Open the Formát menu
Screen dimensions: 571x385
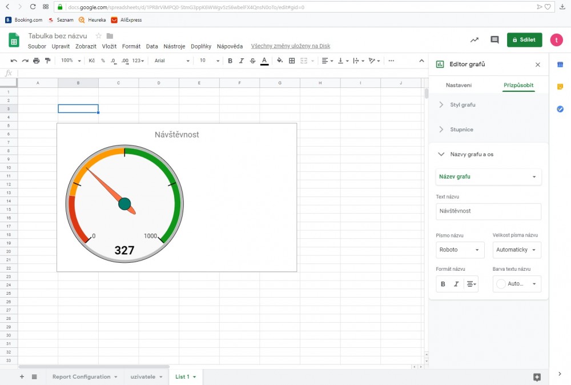[x=131, y=46]
